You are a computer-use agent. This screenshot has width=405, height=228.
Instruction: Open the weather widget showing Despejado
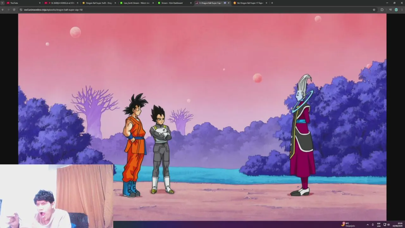(348, 225)
